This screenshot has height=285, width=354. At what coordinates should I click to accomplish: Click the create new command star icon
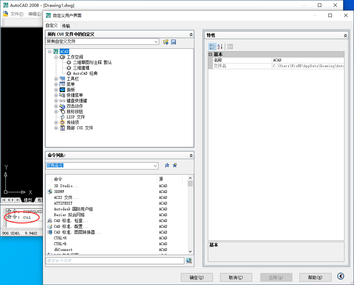[175, 165]
